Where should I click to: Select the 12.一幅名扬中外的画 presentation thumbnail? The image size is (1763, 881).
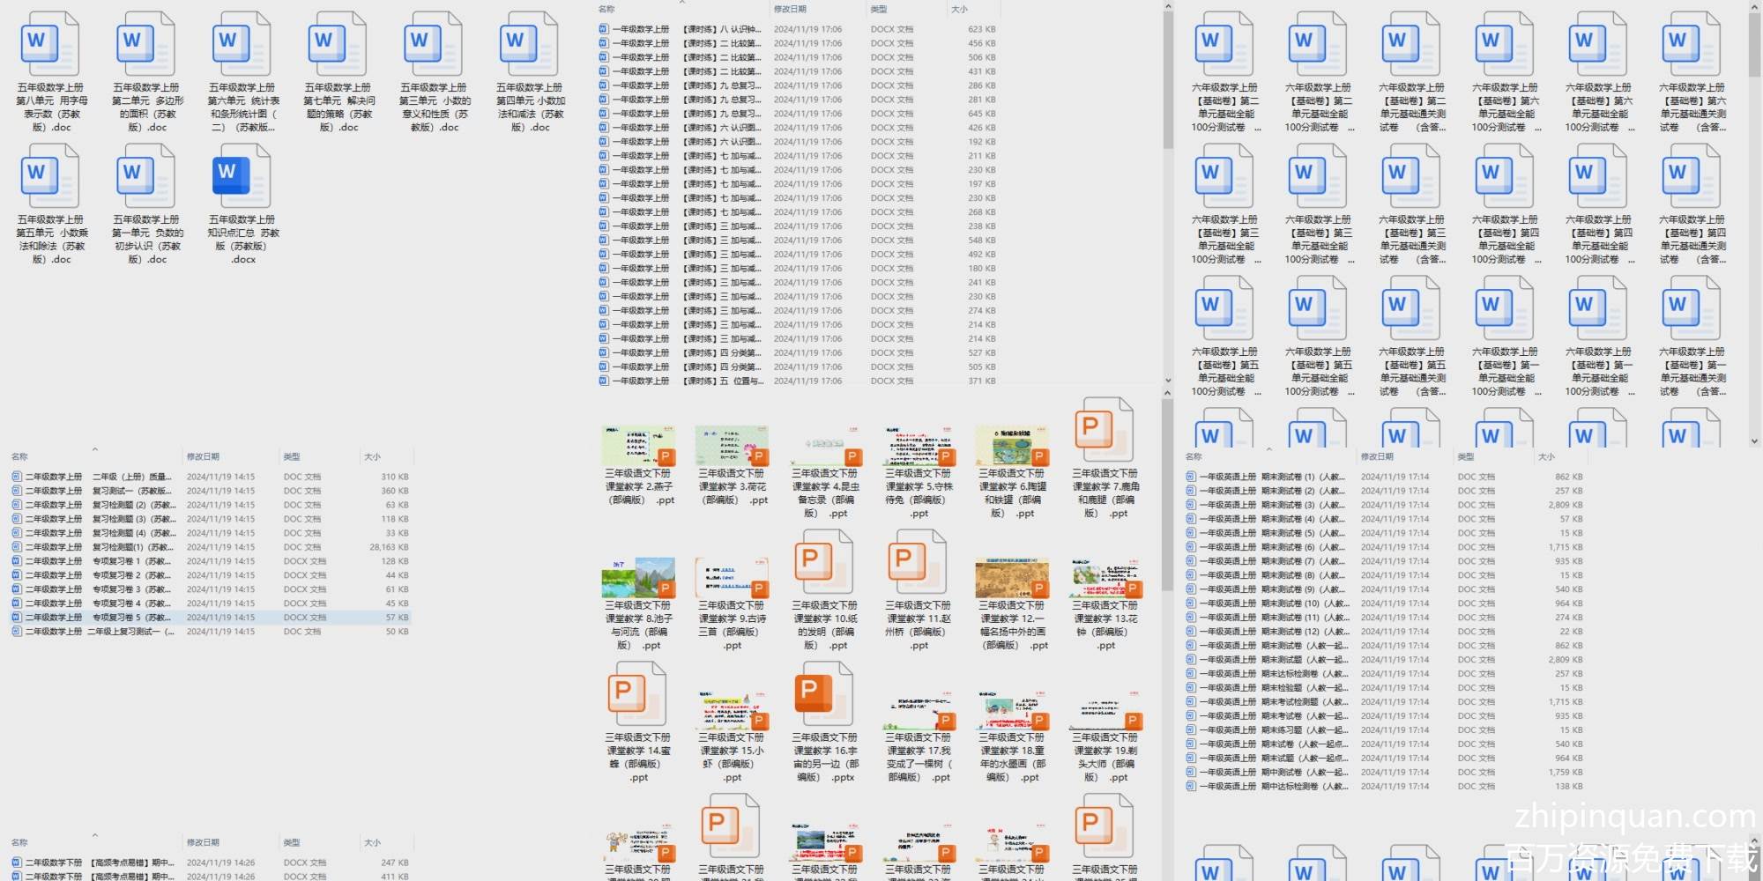(x=1011, y=577)
